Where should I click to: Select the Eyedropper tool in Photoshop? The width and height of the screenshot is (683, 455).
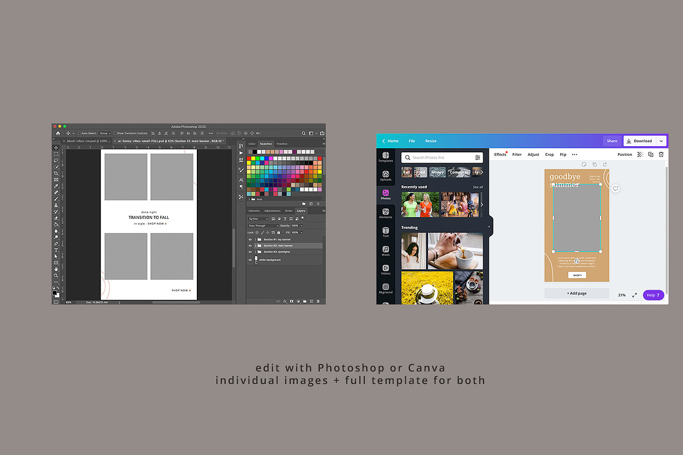point(56,186)
